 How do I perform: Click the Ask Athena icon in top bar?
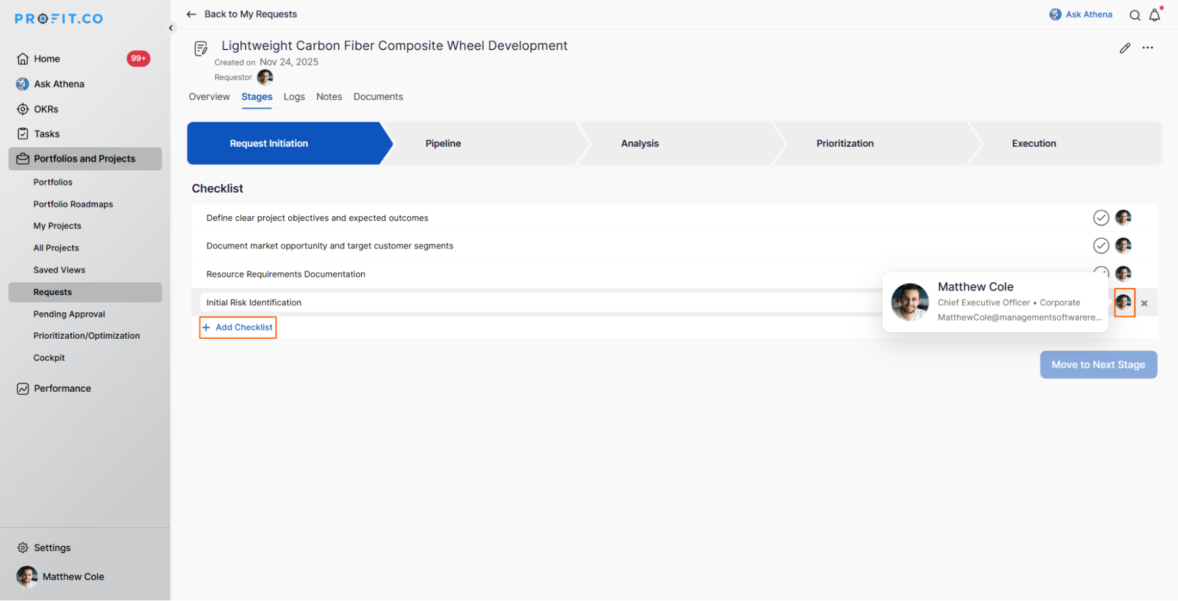[x=1055, y=15]
